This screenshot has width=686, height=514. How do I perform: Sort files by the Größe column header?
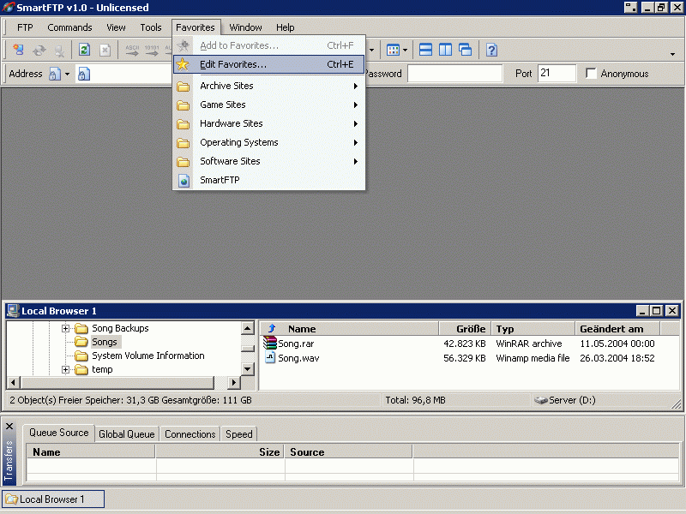coord(464,329)
